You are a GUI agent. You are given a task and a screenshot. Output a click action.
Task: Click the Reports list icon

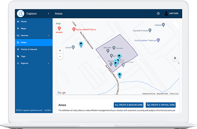pos(18,63)
